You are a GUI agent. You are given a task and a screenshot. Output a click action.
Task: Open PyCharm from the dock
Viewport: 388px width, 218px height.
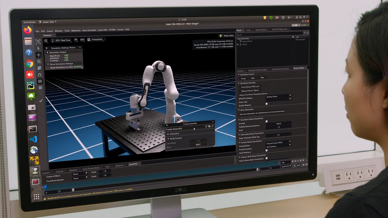(x=30, y=85)
